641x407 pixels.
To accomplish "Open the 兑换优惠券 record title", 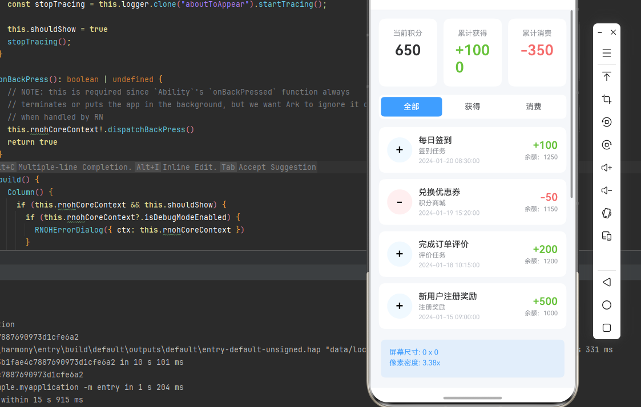I will tap(439, 192).
